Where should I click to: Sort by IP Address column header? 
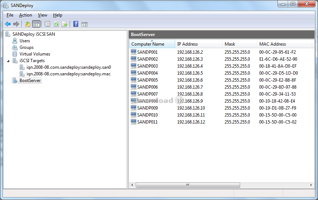pyautogui.click(x=198, y=44)
